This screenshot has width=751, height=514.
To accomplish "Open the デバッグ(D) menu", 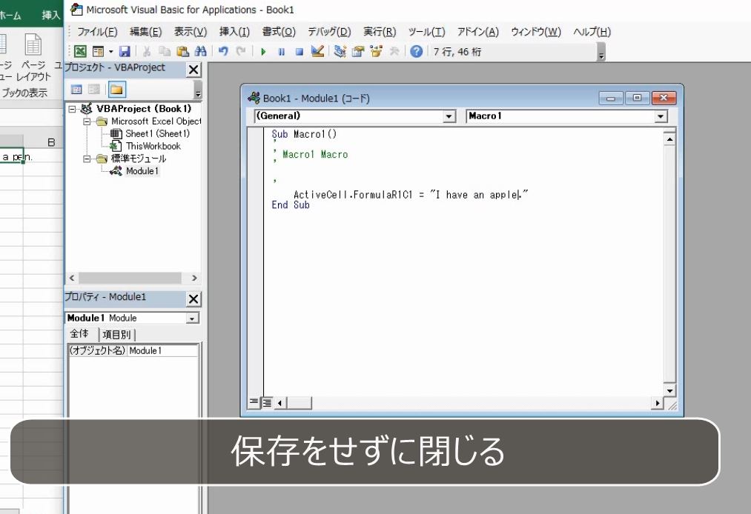I will [x=329, y=32].
